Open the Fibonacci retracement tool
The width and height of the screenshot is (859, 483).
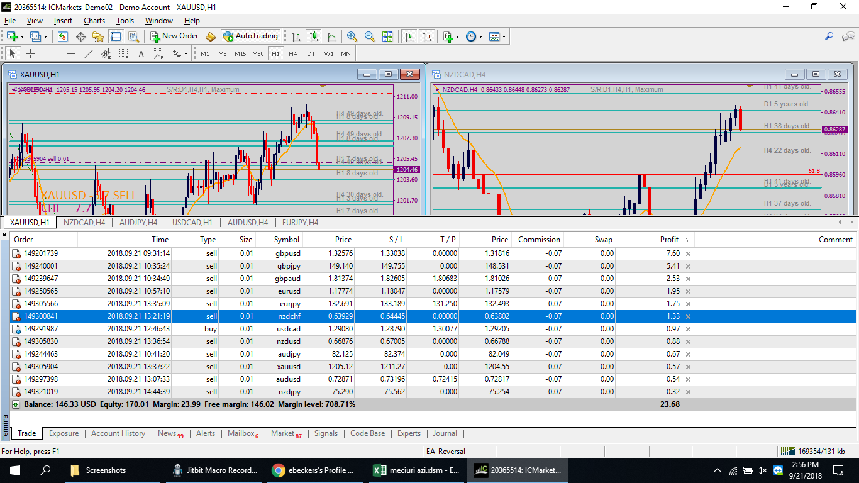coord(123,53)
